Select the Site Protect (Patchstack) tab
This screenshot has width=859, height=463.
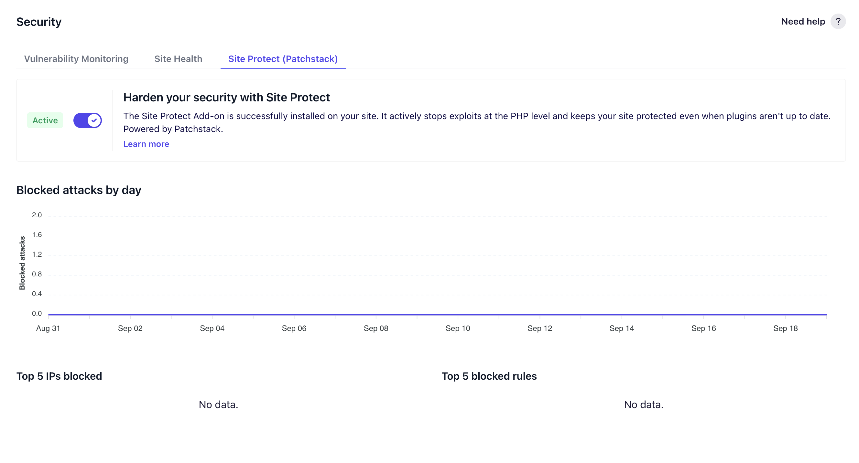coord(283,59)
